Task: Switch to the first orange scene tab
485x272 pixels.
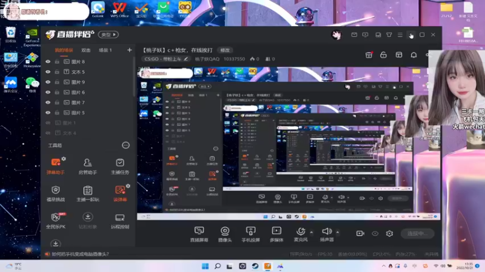Action: point(64,50)
